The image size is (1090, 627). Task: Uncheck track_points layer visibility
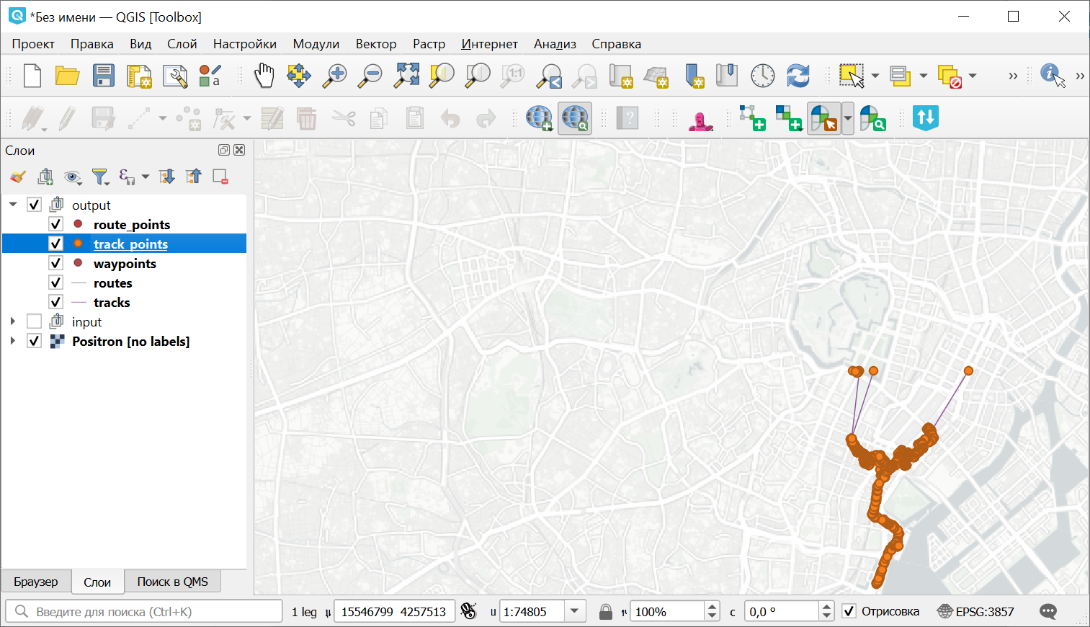(55, 244)
